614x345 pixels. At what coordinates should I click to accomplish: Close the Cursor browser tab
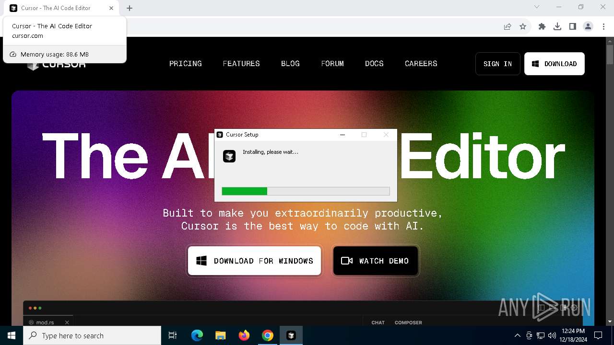click(111, 8)
